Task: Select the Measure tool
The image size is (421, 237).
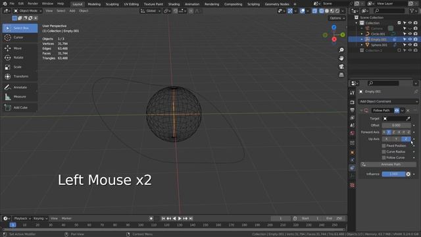Action: coord(20,97)
